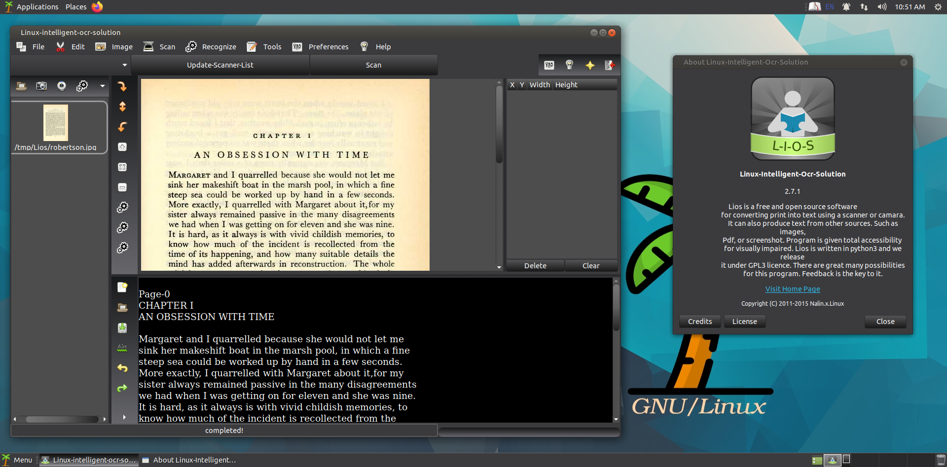
Task: Open the scanner selection dropdown
Action: (x=70, y=65)
